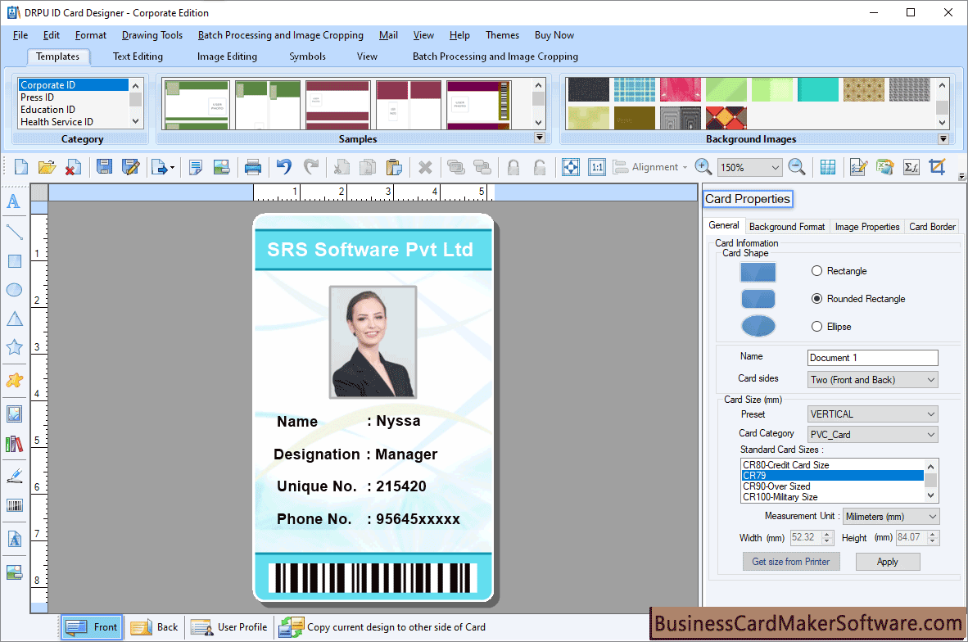Click the Line drawing tool
Image resolution: width=968 pixels, height=642 pixels.
(x=13, y=232)
